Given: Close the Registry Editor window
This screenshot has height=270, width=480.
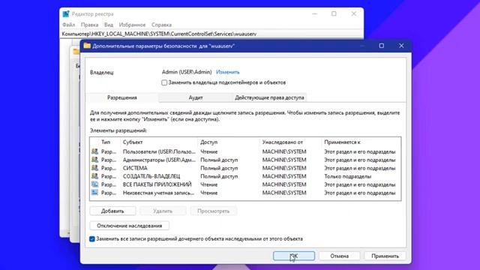Looking at the screenshot, I should coord(353,13).
